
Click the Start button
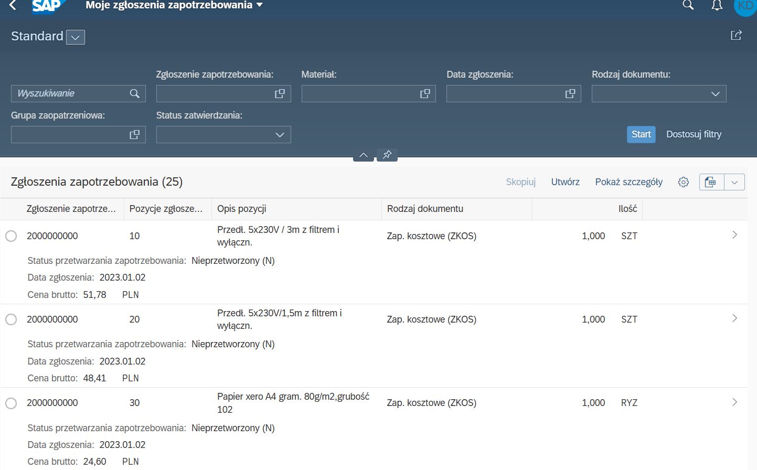point(641,134)
